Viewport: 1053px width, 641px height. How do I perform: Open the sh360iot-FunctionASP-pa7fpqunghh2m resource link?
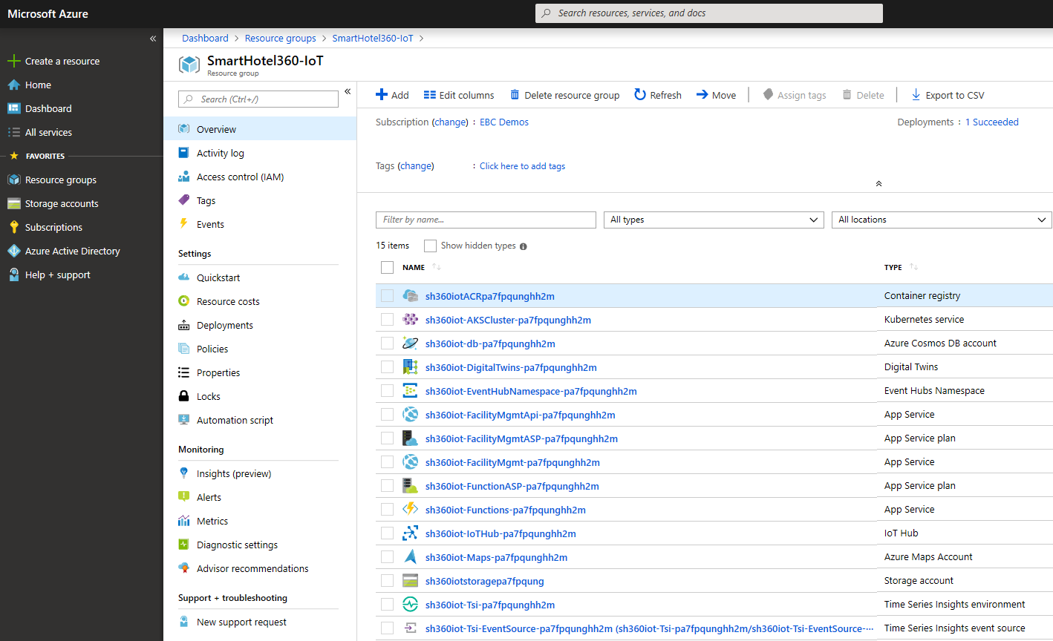tap(512, 486)
